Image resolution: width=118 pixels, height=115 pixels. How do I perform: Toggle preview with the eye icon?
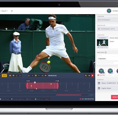pos(89,75)
